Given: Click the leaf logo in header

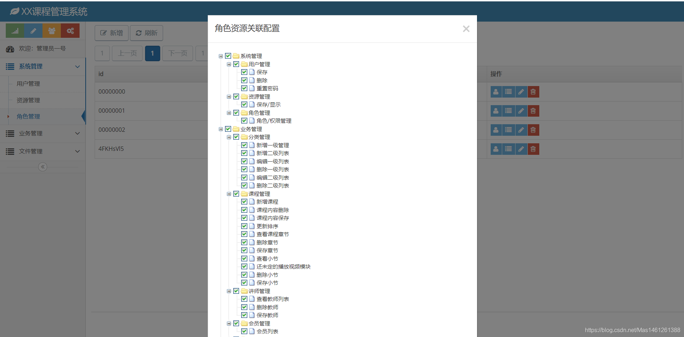Looking at the screenshot, I should (x=14, y=12).
